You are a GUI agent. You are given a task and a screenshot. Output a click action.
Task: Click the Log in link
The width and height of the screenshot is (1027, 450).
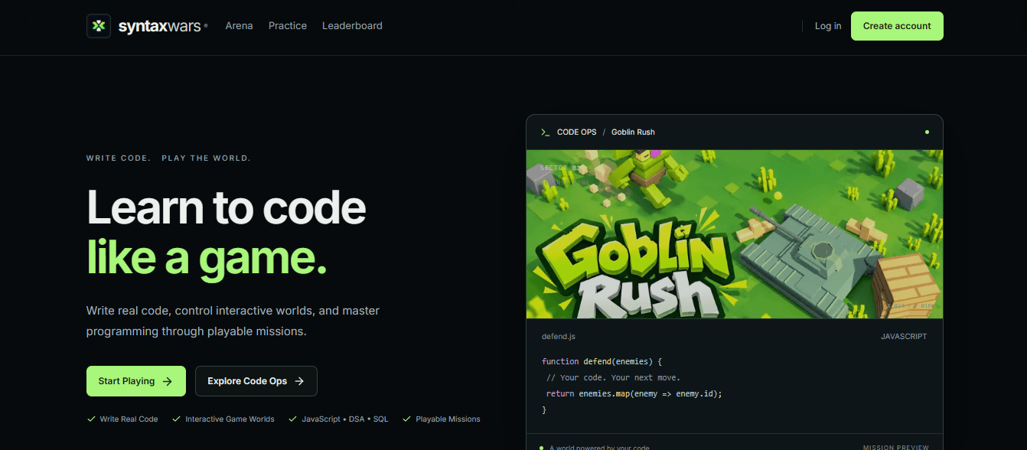(x=828, y=26)
